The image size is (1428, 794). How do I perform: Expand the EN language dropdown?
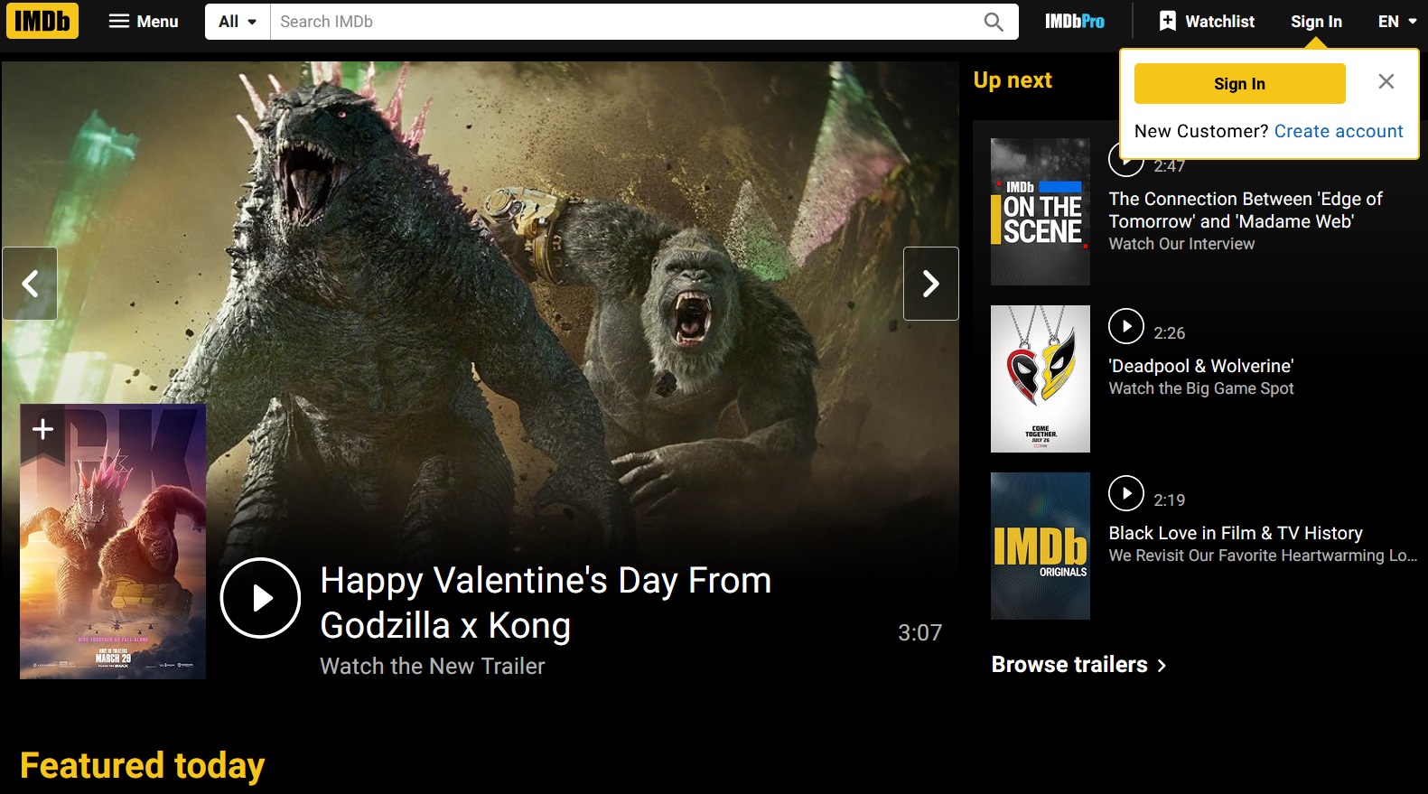click(1396, 21)
